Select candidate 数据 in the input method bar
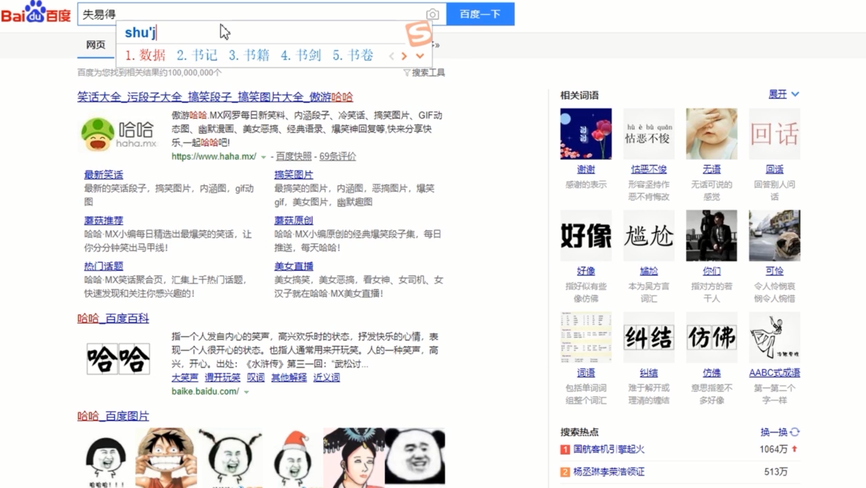 (145, 55)
